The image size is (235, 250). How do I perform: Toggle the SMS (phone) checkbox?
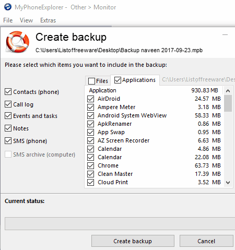8,141
